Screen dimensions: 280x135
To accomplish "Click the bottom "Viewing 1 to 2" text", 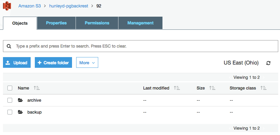I will tap(247, 128).
